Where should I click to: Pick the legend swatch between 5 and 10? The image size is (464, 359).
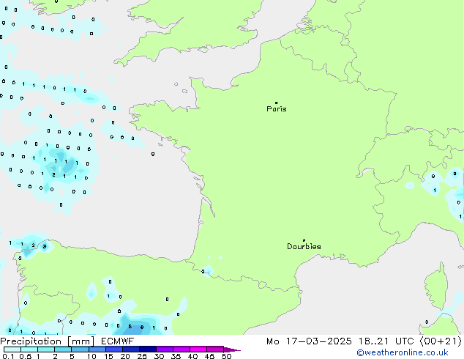pos(81,349)
